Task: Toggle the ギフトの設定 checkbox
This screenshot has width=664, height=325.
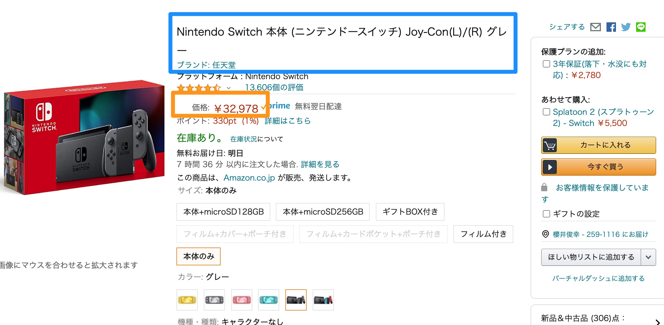Action: (x=546, y=214)
